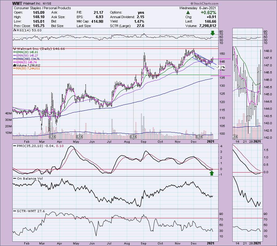Select the Low value 145.01
Image resolution: width=277 pixels, height=246 pixels.
tap(39, 21)
